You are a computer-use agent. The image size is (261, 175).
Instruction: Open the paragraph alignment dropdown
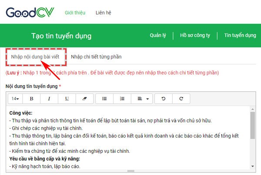(x=142, y=99)
